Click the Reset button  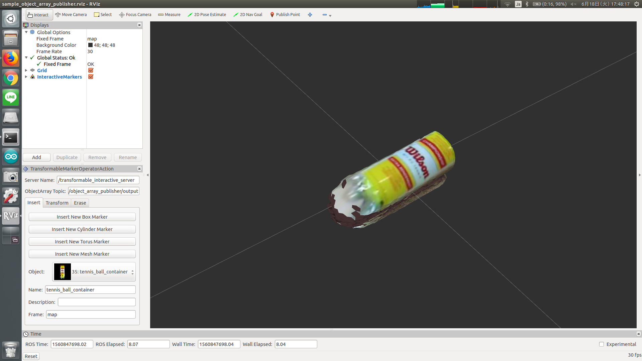click(x=31, y=356)
